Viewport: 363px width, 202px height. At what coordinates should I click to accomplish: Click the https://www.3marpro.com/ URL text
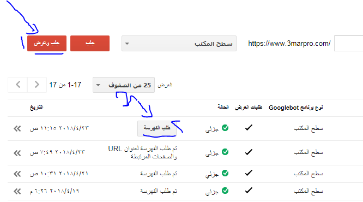(289, 44)
